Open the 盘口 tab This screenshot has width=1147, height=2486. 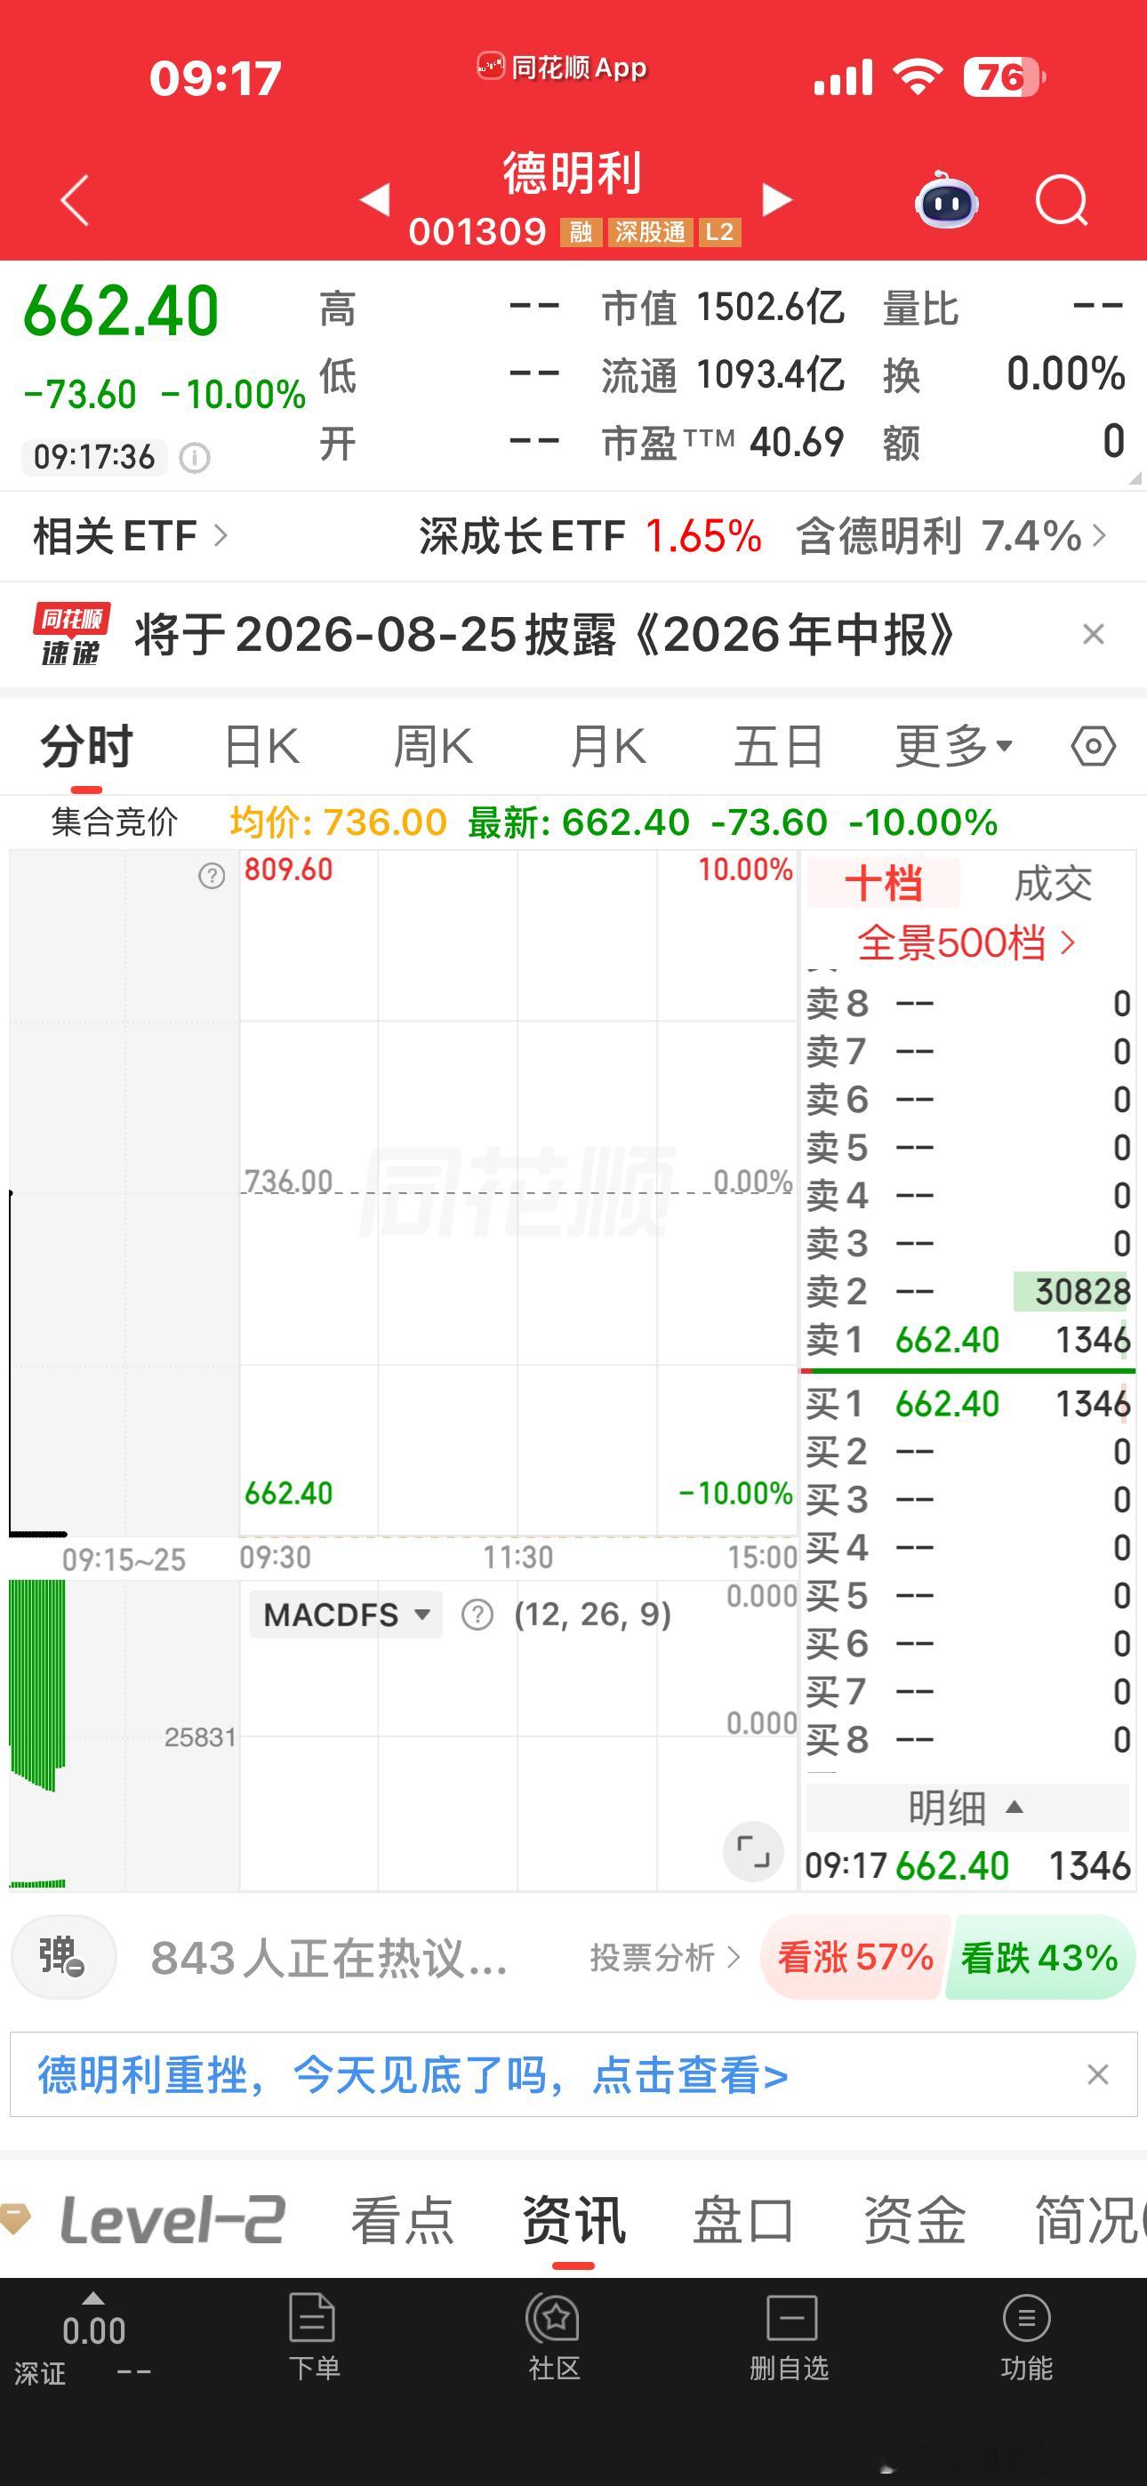743,2219
